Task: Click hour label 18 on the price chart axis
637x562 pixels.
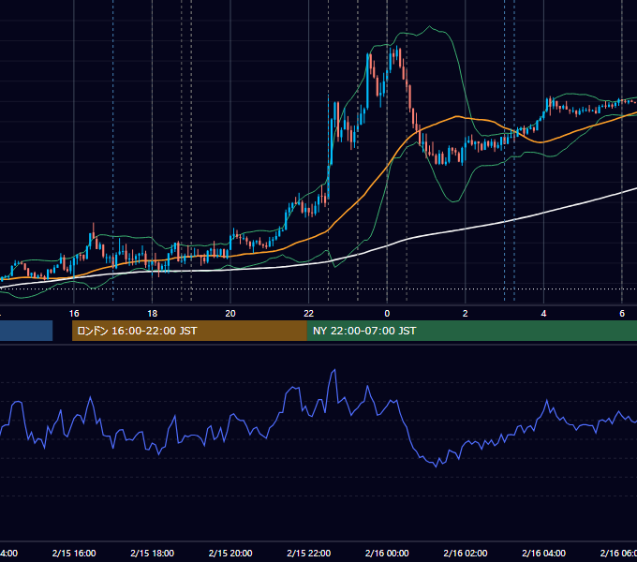Action: coord(153,314)
